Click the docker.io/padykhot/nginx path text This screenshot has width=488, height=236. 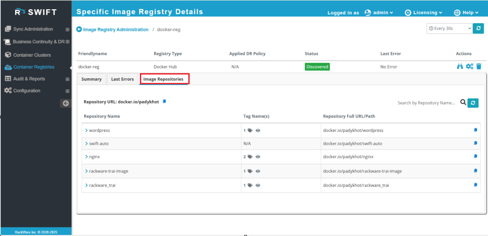click(348, 157)
